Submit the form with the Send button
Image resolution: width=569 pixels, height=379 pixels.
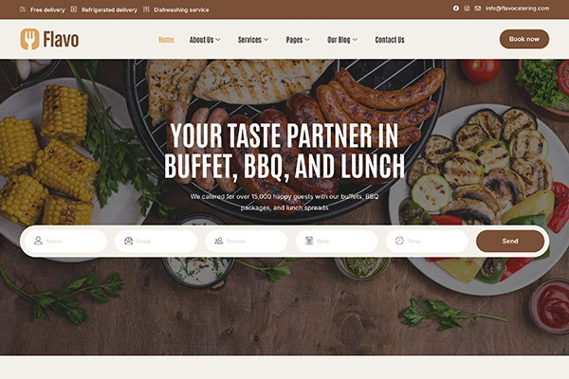(510, 242)
